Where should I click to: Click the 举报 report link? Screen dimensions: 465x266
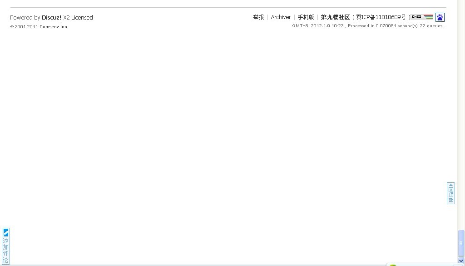(258, 17)
